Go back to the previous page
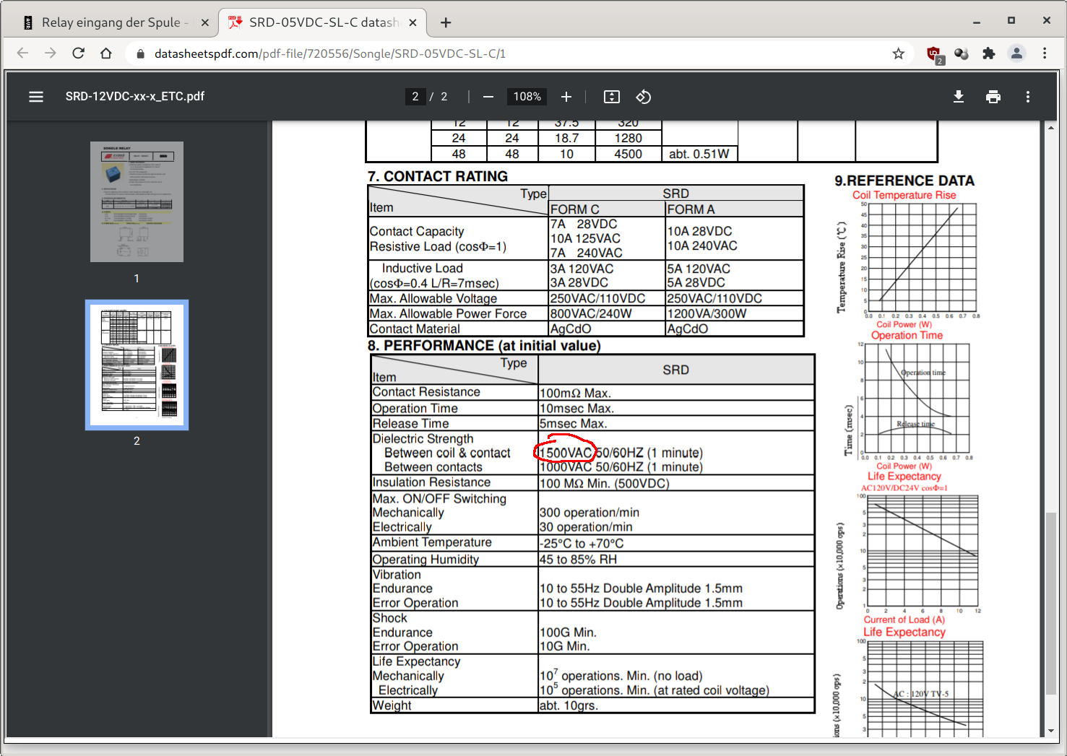This screenshot has width=1067, height=756. tap(22, 53)
